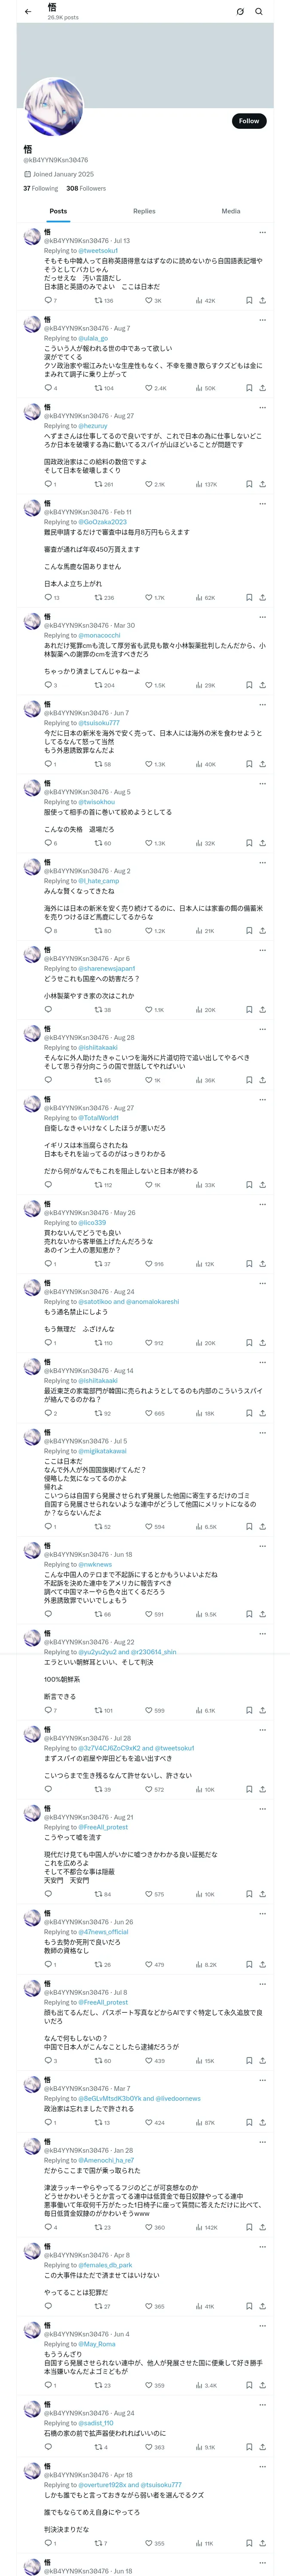290x2576 pixels.
Task: Bookmark the Jul 13 post
Action: click(x=249, y=300)
